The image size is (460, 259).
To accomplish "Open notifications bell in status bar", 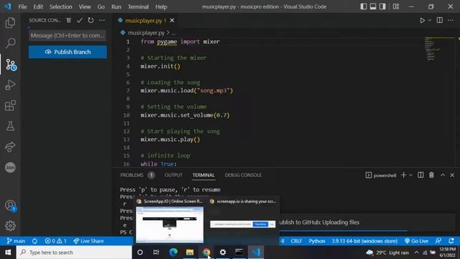I will pyautogui.click(x=451, y=241).
